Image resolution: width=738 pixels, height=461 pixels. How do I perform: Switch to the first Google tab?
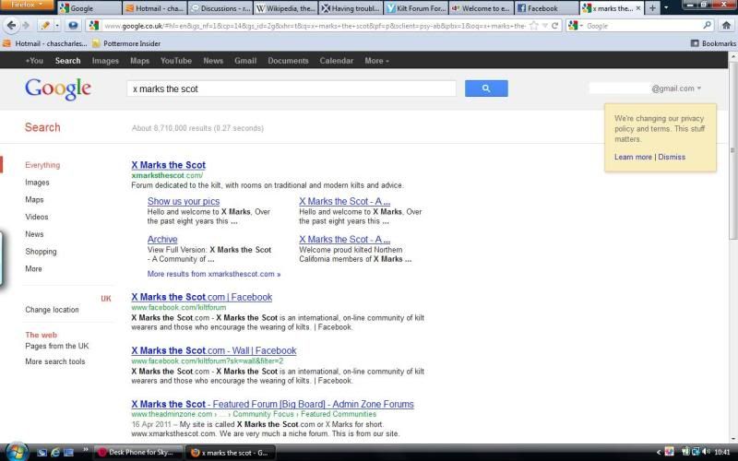pos(89,8)
